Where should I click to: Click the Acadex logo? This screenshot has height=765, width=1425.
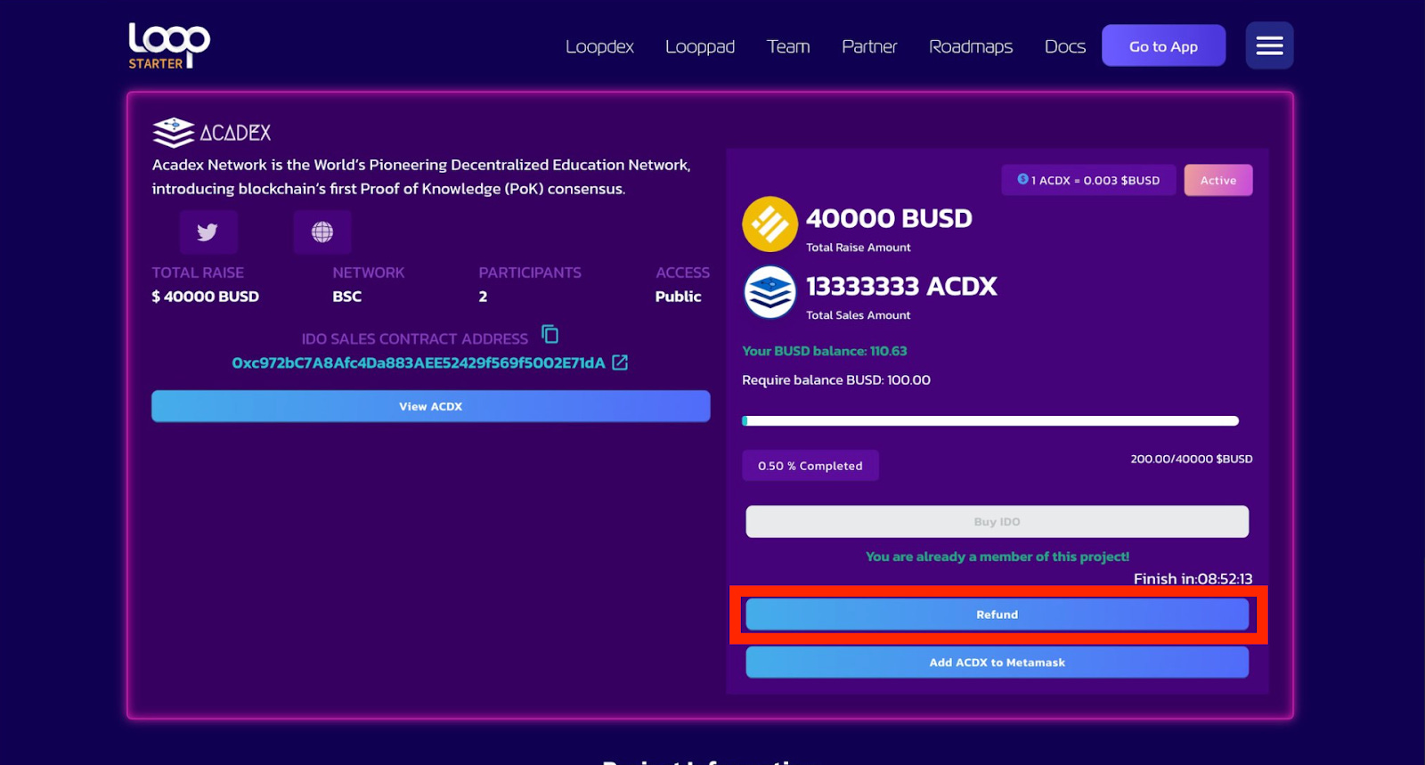[x=212, y=133]
